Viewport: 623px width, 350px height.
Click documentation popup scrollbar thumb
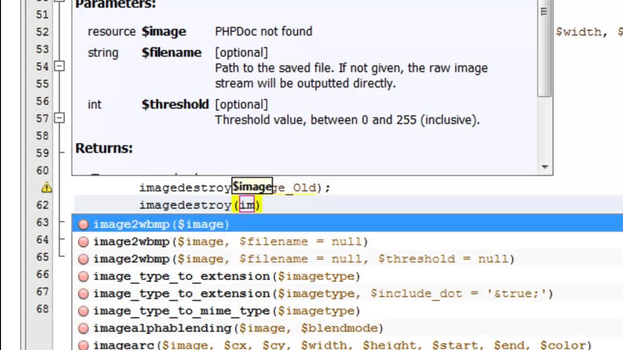545,49
